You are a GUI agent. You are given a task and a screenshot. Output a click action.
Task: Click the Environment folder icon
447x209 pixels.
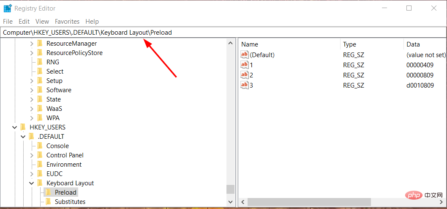click(x=40, y=165)
